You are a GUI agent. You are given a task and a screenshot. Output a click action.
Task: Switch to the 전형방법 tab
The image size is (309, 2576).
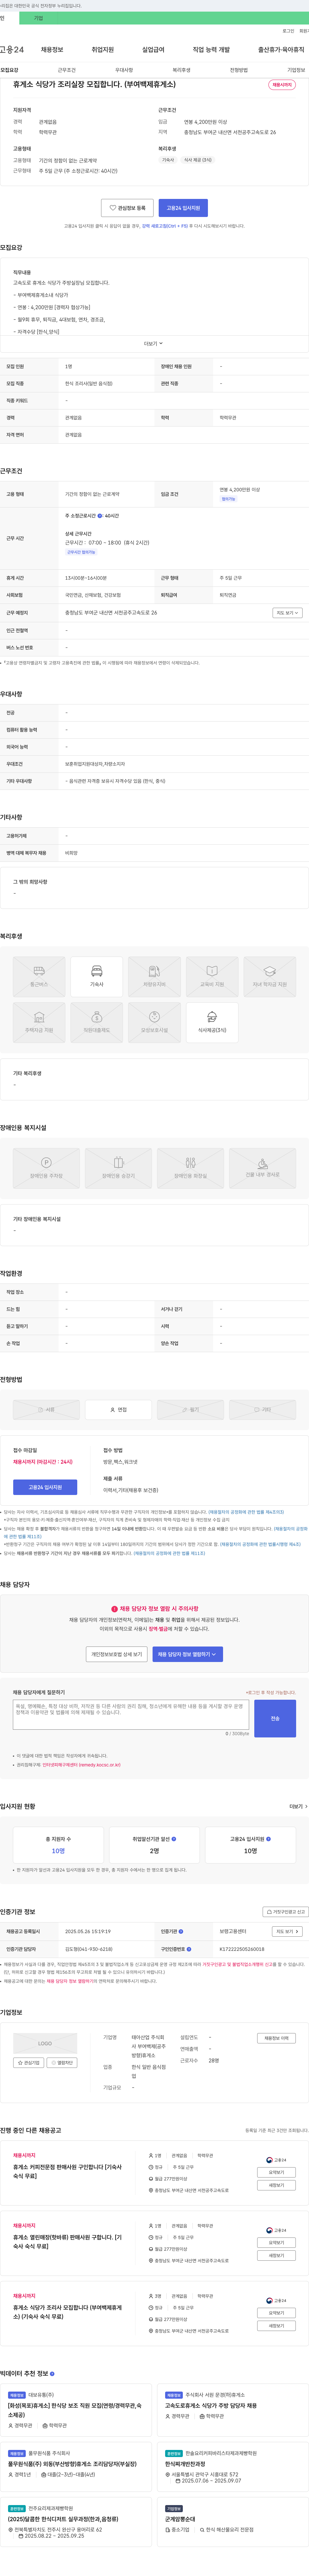point(239,70)
